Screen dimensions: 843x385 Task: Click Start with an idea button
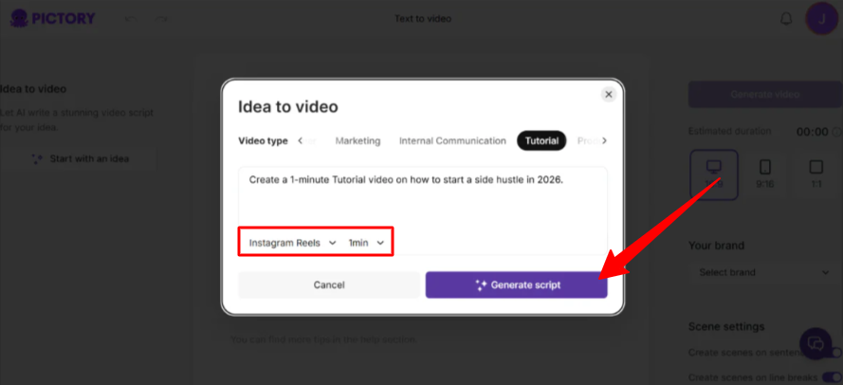(79, 159)
